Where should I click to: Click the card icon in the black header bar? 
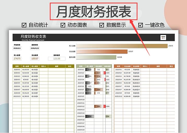tap(163, 38)
